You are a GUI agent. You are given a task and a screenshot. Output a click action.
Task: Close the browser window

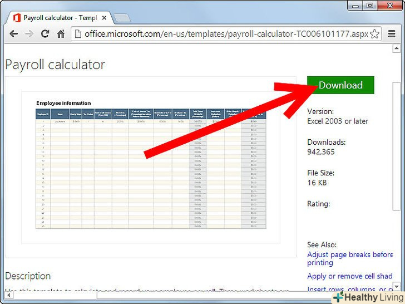390,6
